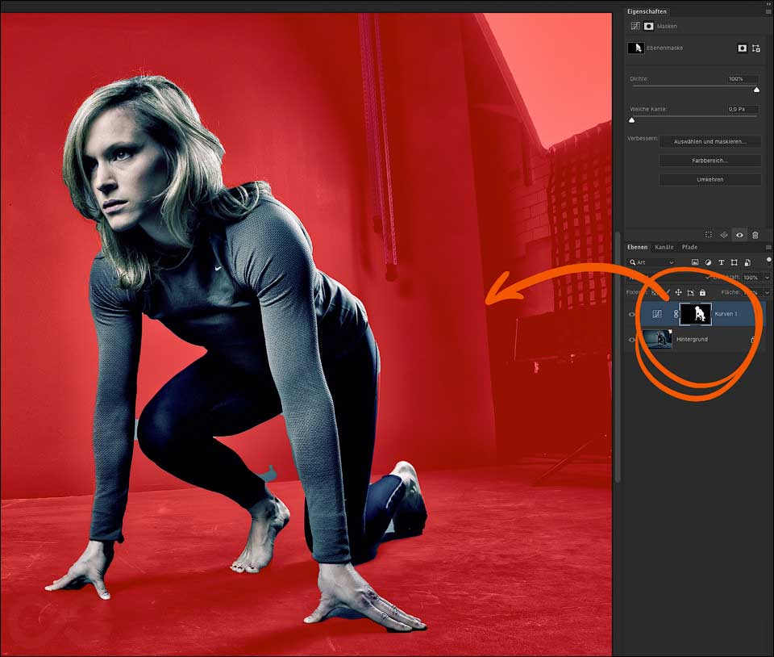Click Umkehren to invert mask

point(709,179)
